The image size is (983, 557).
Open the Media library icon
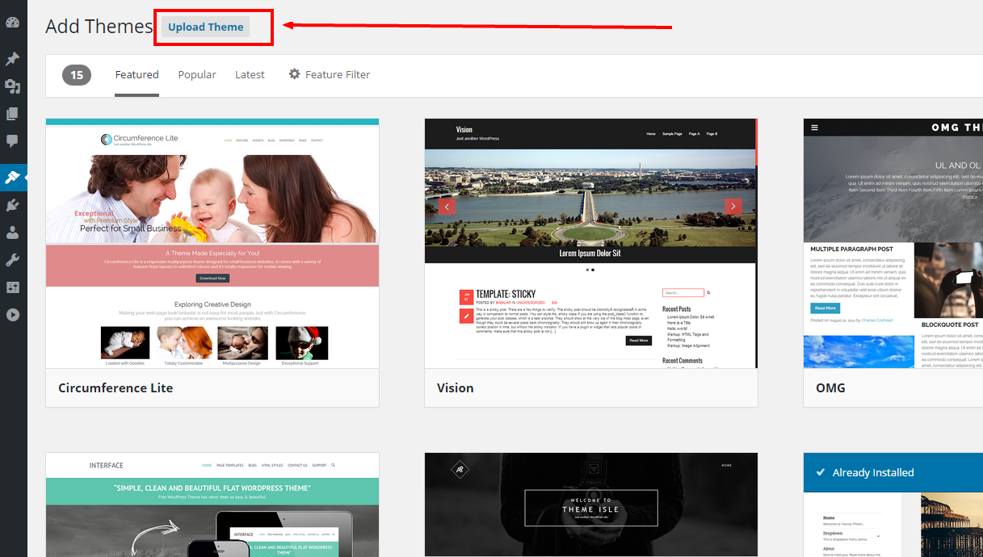point(12,85)
